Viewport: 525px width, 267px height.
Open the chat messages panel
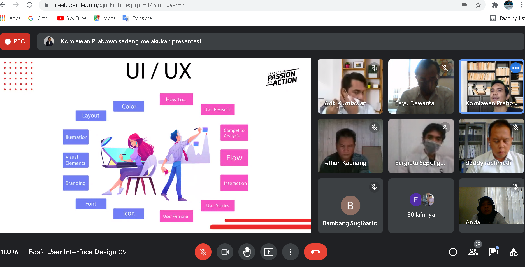[493, 252]
